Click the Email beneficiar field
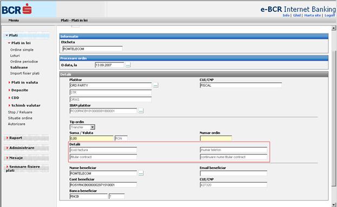The image size is (337, 207). pyautogui.click(x=234, y=173)
